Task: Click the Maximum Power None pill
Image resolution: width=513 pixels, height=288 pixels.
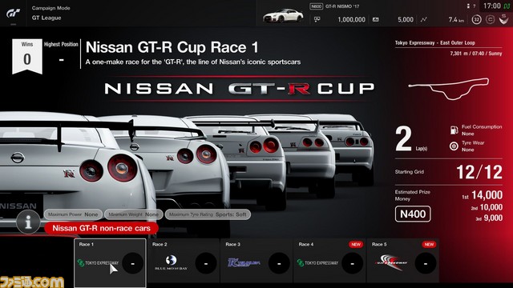Action: point(73,214)
